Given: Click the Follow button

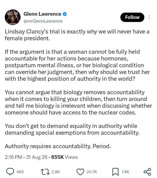Looking at the screenshot, I should (132, 17).
